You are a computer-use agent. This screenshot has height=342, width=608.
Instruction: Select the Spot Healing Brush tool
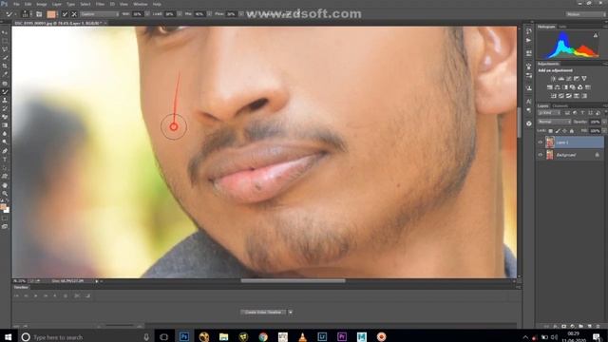[5, 83]
